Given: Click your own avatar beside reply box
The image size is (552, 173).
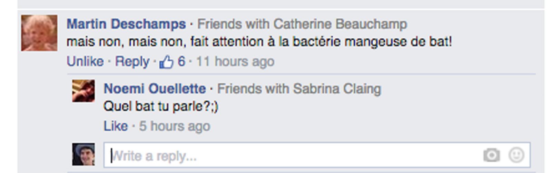Looking at the screenshot, I should [x=83, y=154].
